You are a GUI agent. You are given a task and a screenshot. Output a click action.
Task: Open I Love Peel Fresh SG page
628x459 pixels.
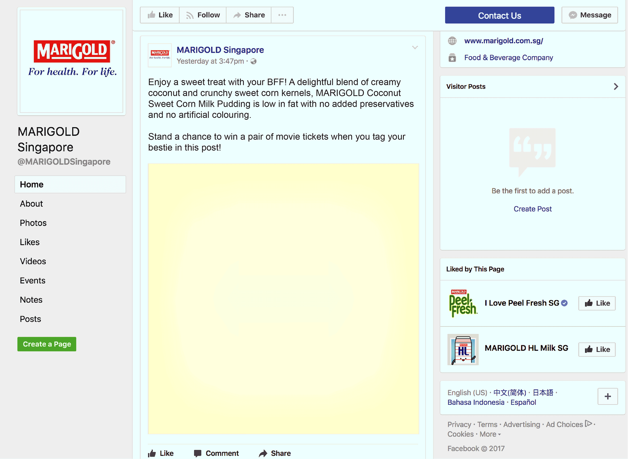tap(522, 303)
